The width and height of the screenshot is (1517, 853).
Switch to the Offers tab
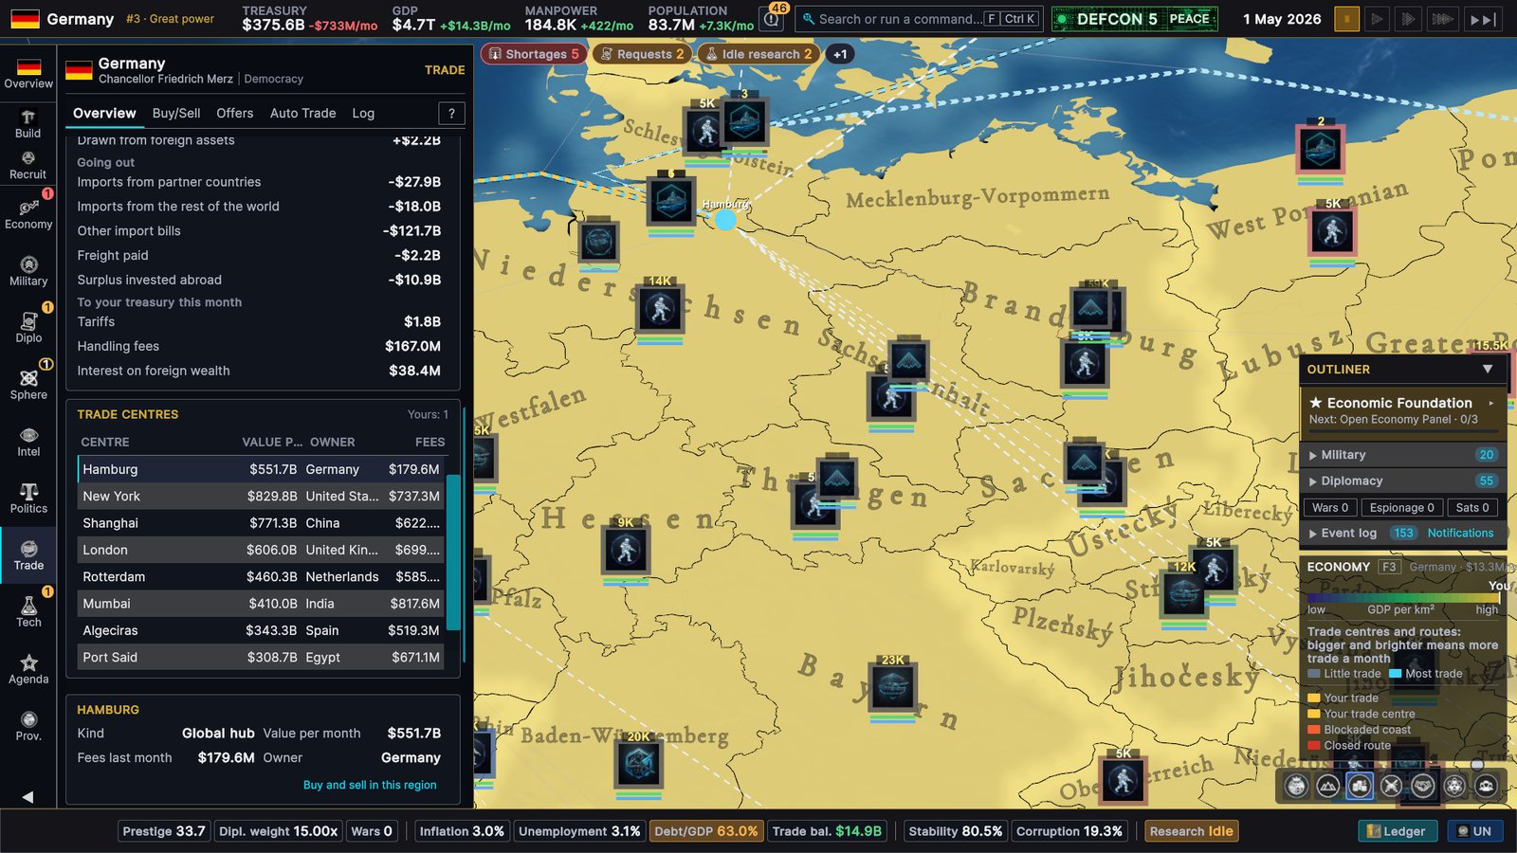click(x=235, y=113)
